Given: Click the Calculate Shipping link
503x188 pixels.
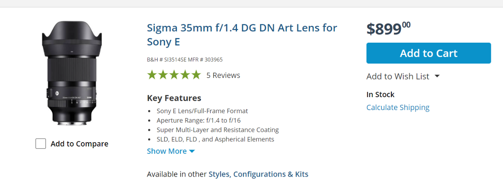Looking at the screenshot, I should click(398, 107).
